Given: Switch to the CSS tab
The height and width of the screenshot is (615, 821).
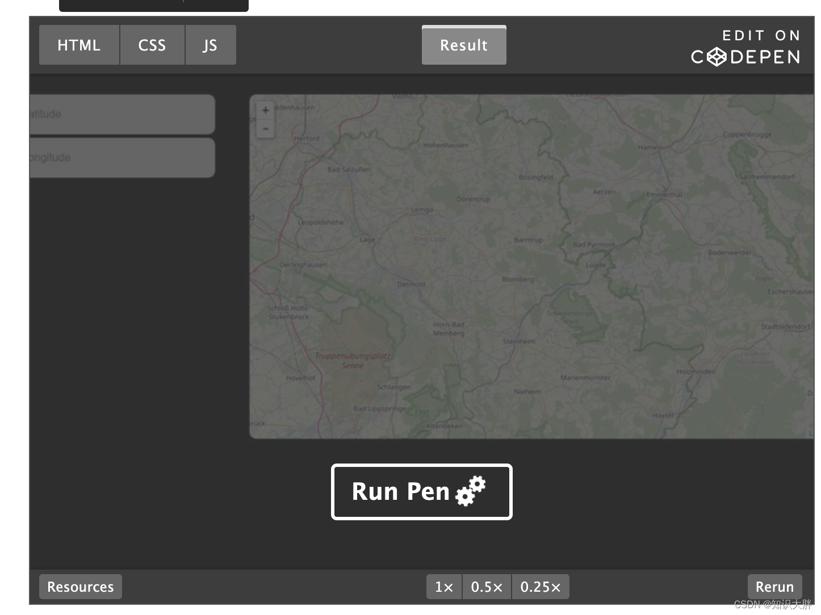Looking at the screenshot, I should [152, 44].
